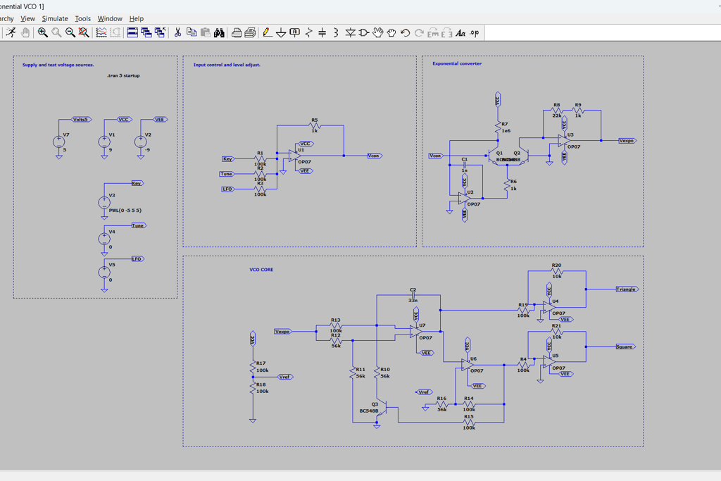721x481 pixels.
Task: Click the Q3 'BC548B' transistor label
Action: click(x=369, y=411)
